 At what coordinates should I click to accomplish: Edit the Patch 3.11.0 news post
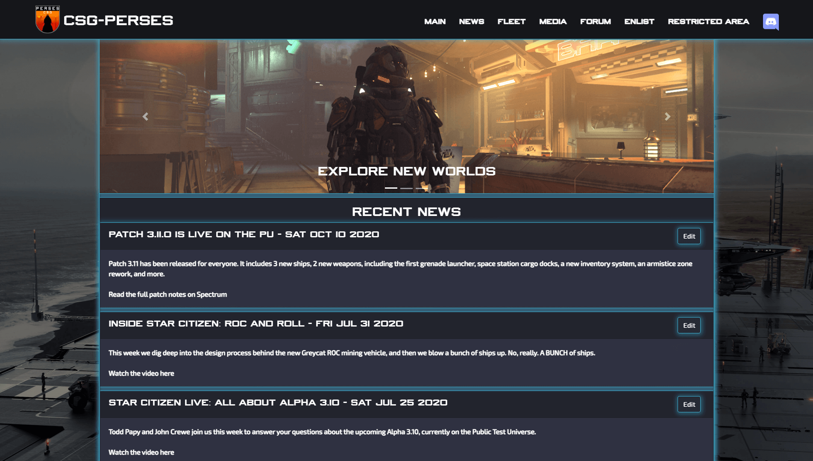pos(689,236)
